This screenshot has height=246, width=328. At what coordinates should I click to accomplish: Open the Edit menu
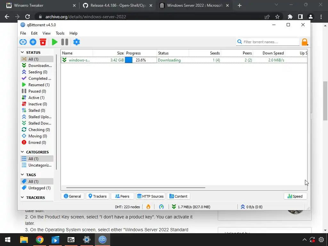tap(34, 33)
